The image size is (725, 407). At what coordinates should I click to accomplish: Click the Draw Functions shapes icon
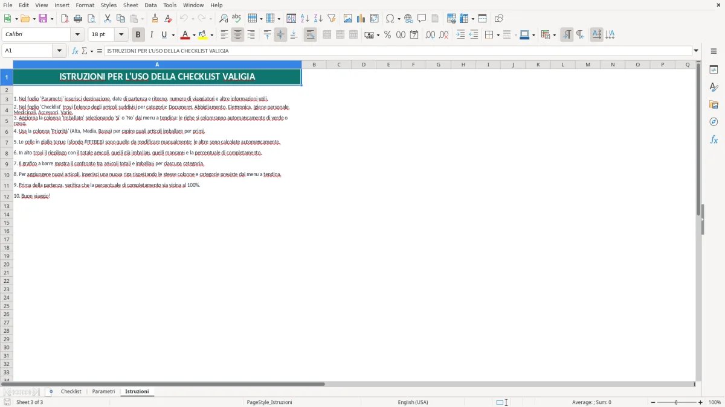click(498, 19)
